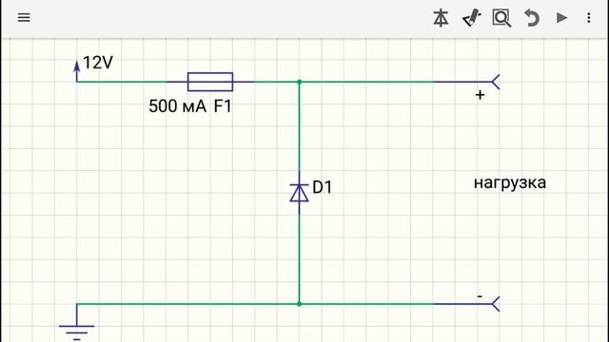Viewport: 609px width, 342px height.
Task: Open the hamburger menu
Action: tap(24, 18)
